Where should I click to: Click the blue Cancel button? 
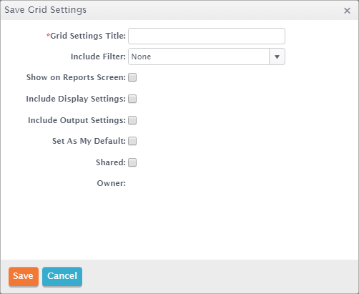tap(62, 276)
